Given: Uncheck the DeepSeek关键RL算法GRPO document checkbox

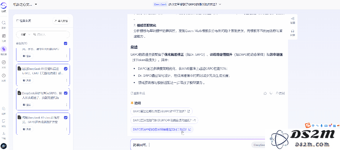Looking at the screenshot, I should (x=66, y=93).
